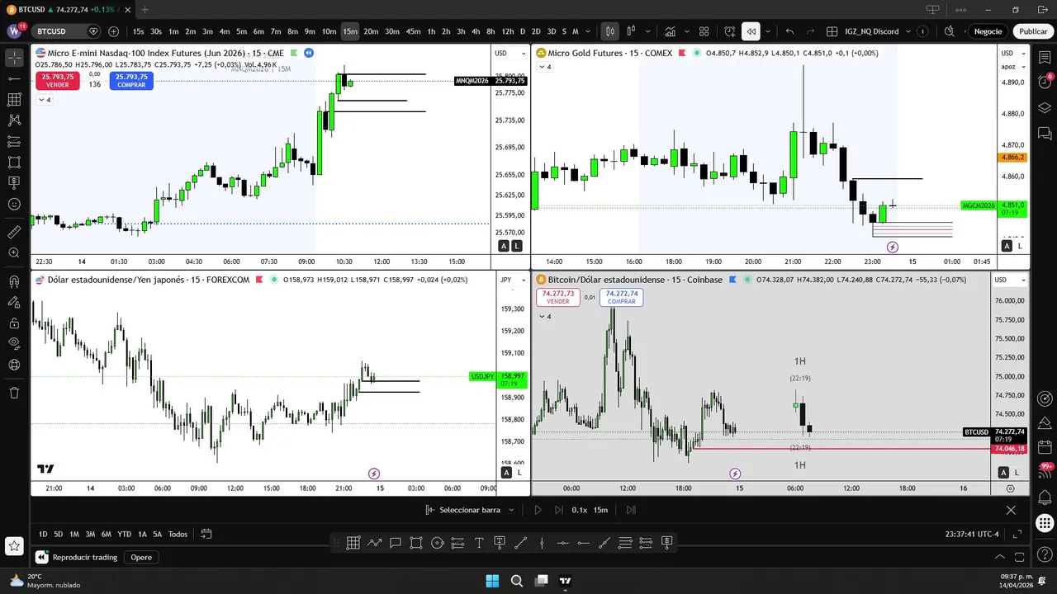Expand the time interval dropdown arrow
Viewport: 1057px width, 594px height.
click(588, 31)
